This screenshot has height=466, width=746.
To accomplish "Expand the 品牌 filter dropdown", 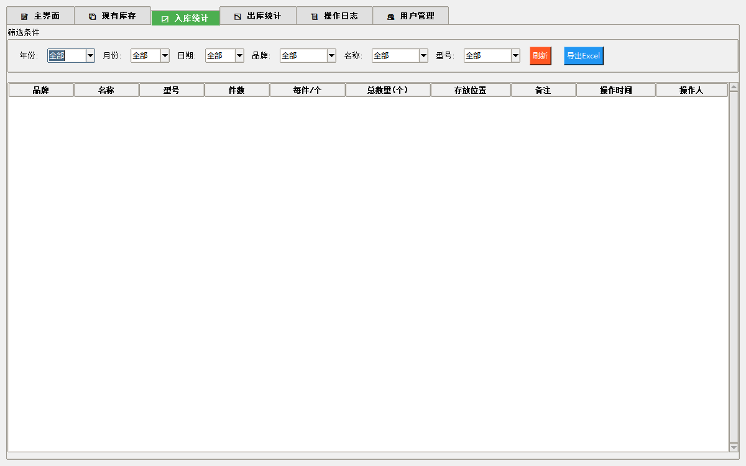I will [x=331, y=56].
